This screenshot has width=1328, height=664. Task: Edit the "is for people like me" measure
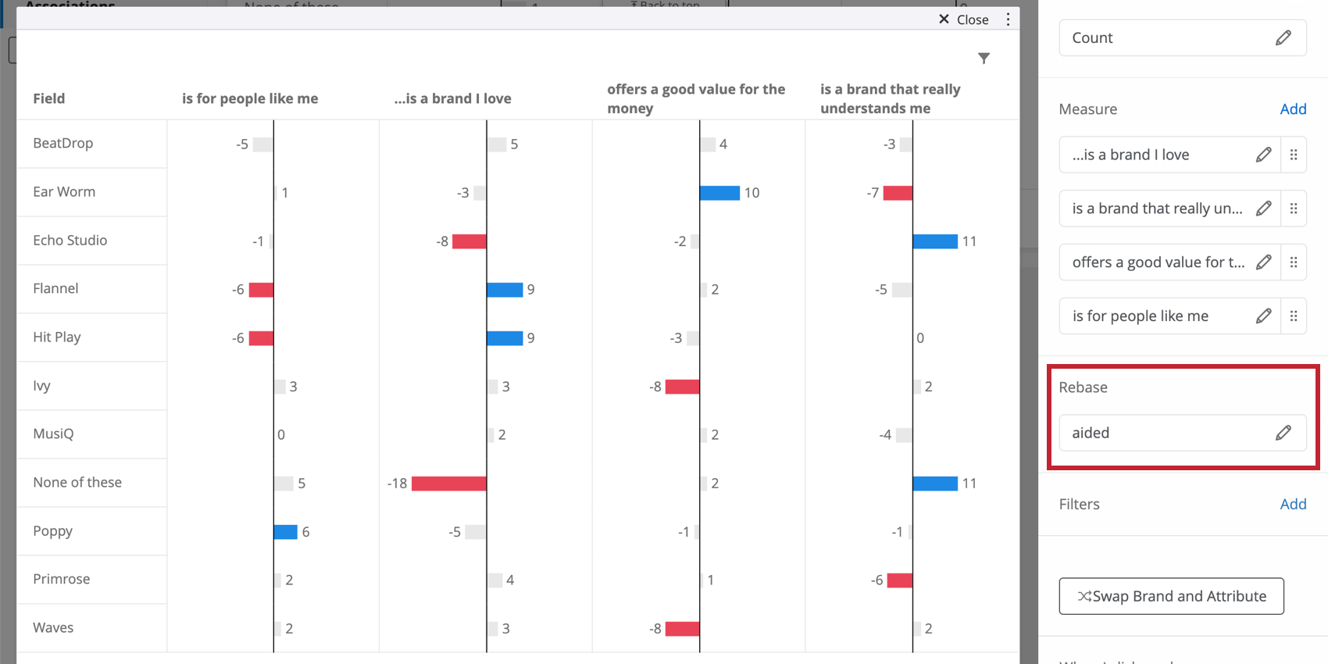coord(1264,316)
